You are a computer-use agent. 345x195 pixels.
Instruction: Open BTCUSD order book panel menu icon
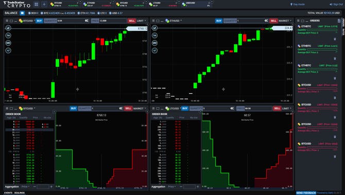click(7, 109)
